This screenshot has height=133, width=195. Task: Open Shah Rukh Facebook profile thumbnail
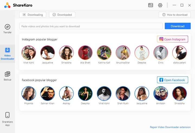pos(123,93)
